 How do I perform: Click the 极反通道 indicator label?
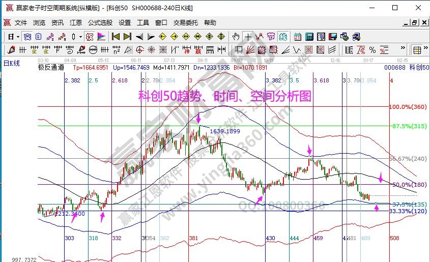click(51, 67)
